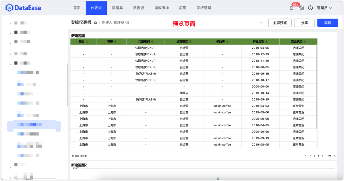Sort the 经营模式 column

190,42
